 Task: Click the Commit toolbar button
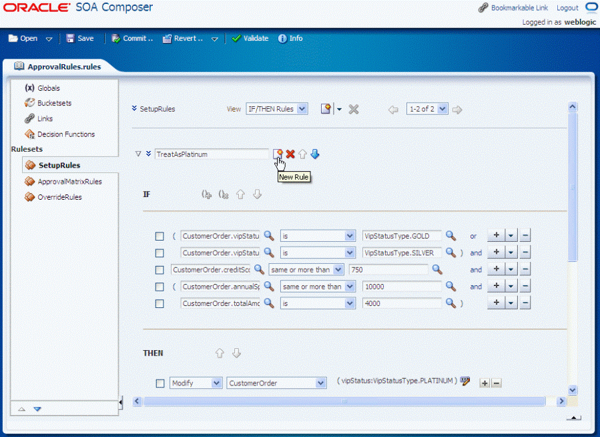[x=132, y=38]
